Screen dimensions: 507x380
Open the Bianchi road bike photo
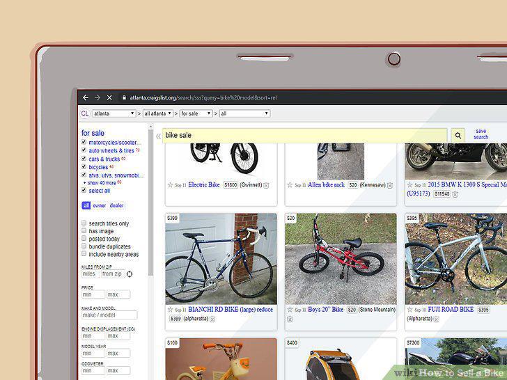(221, 259)
